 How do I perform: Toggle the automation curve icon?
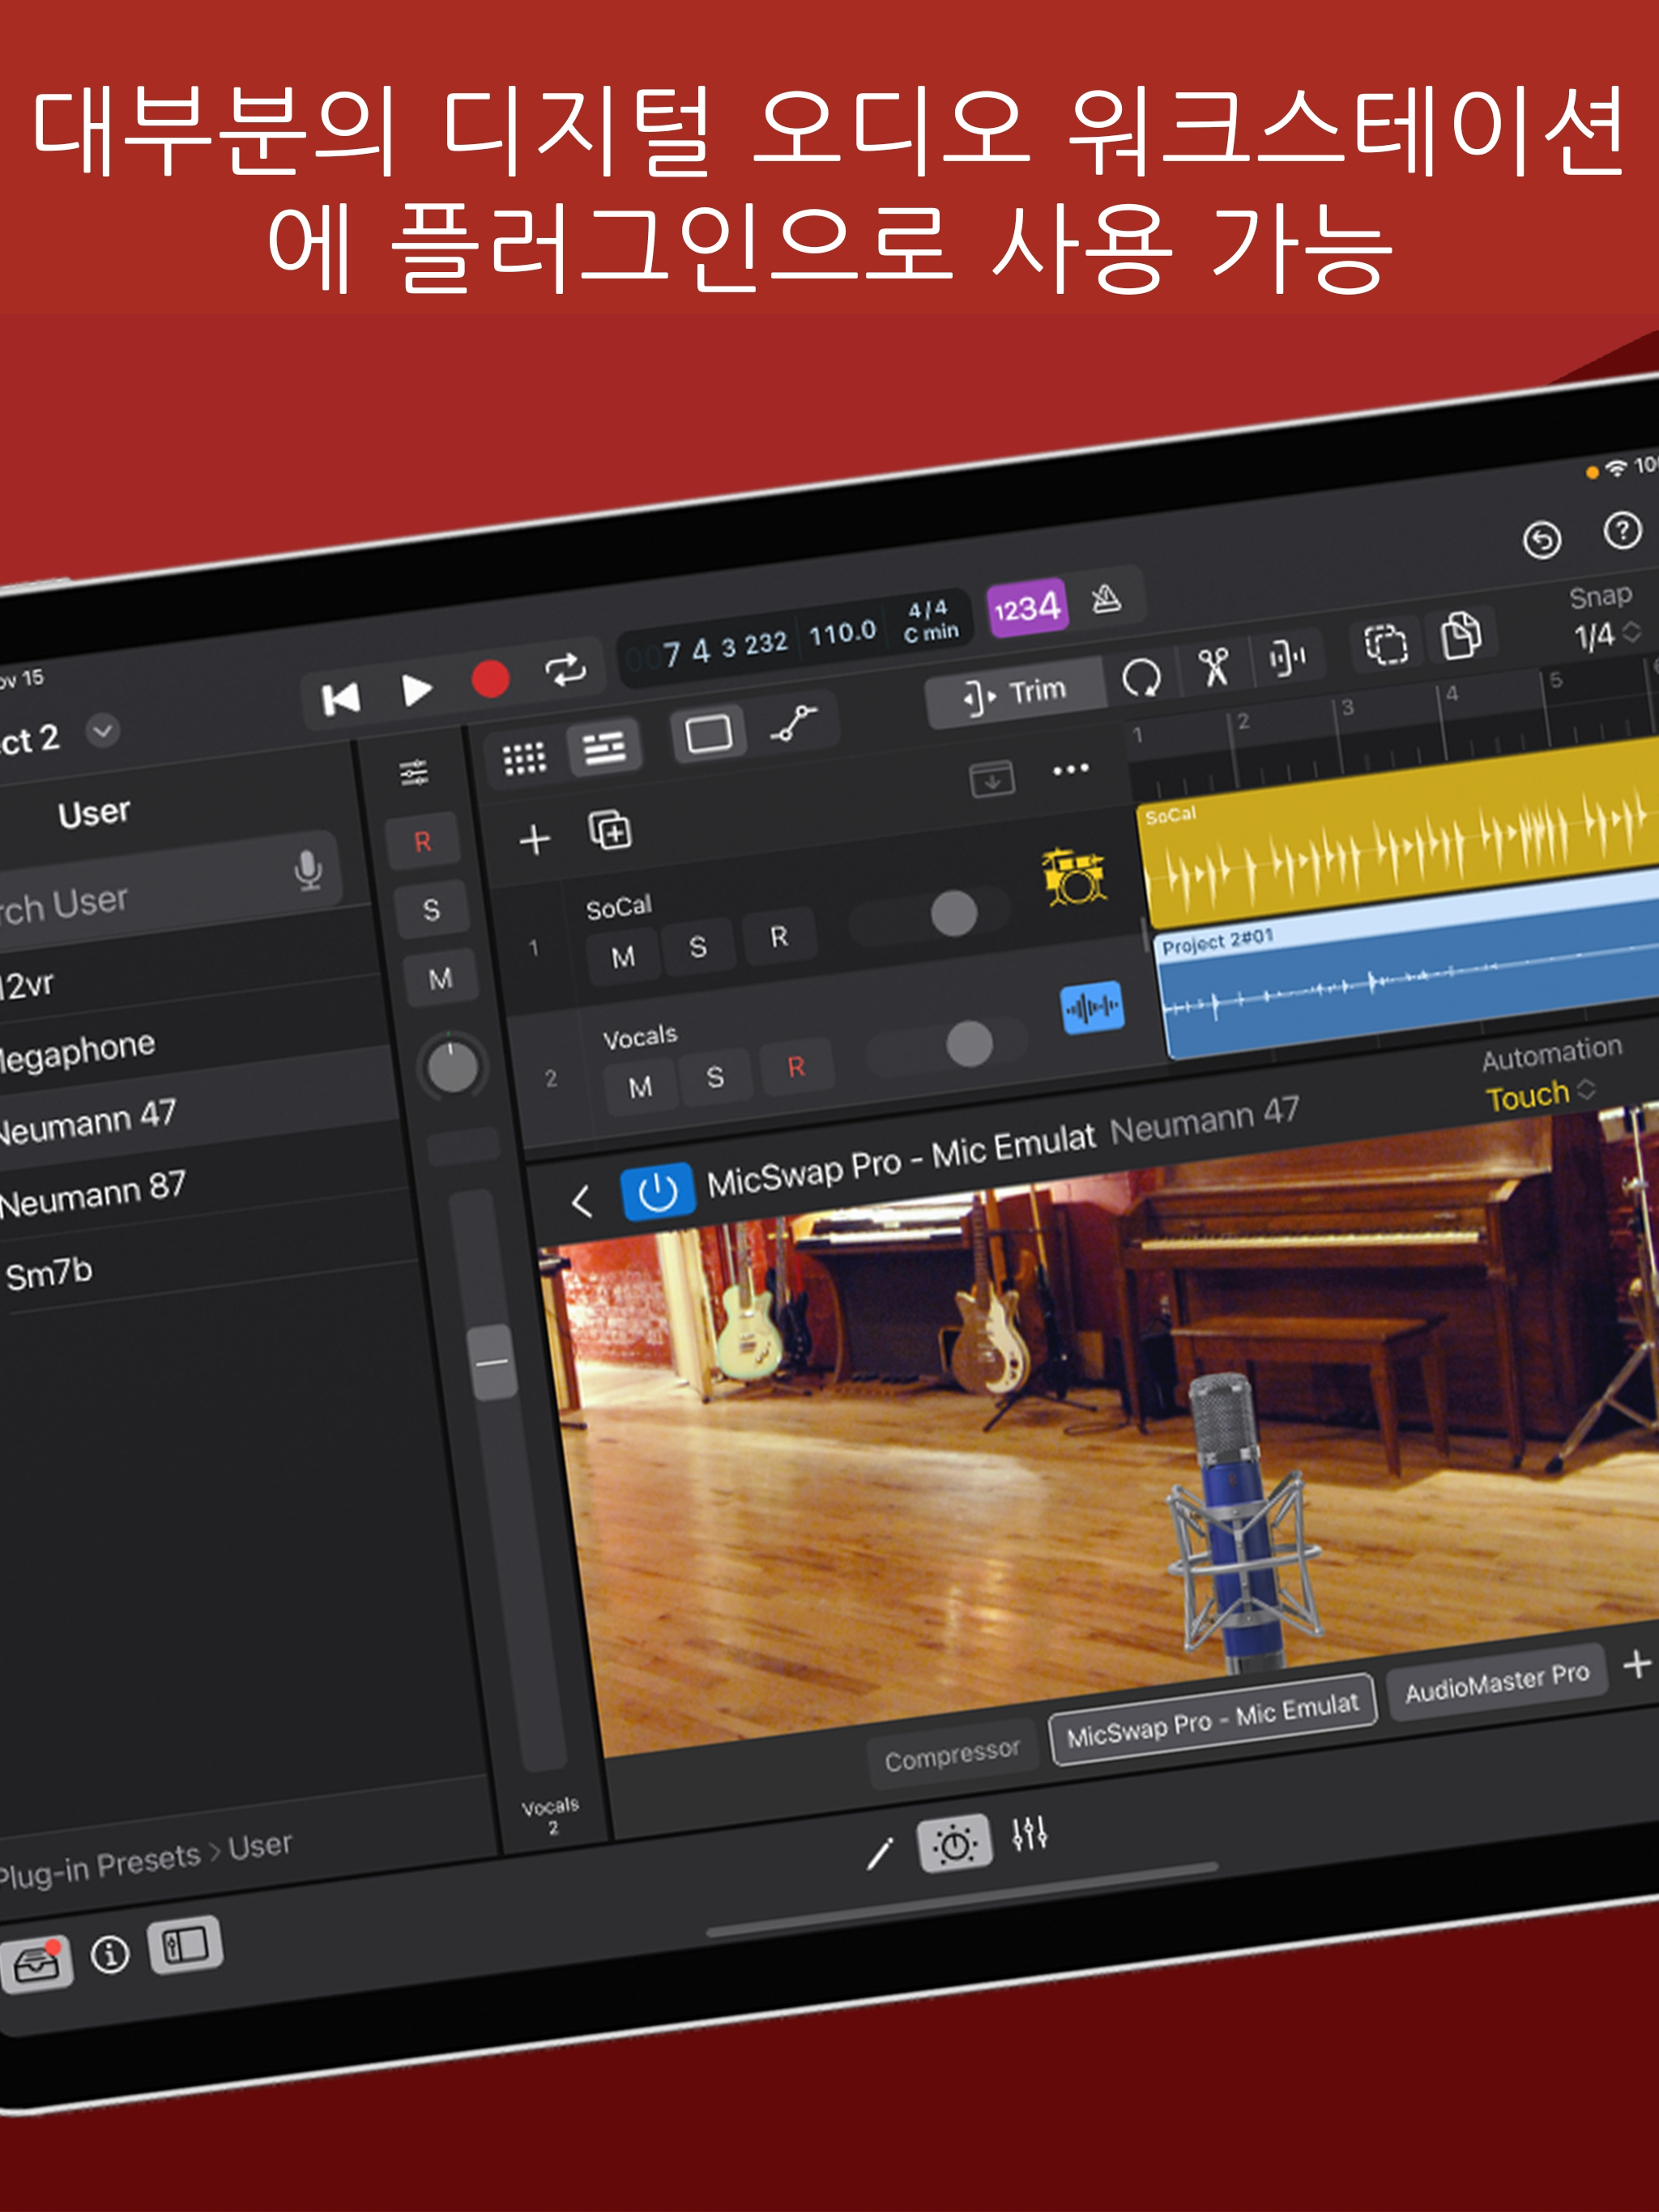[794, 723]
